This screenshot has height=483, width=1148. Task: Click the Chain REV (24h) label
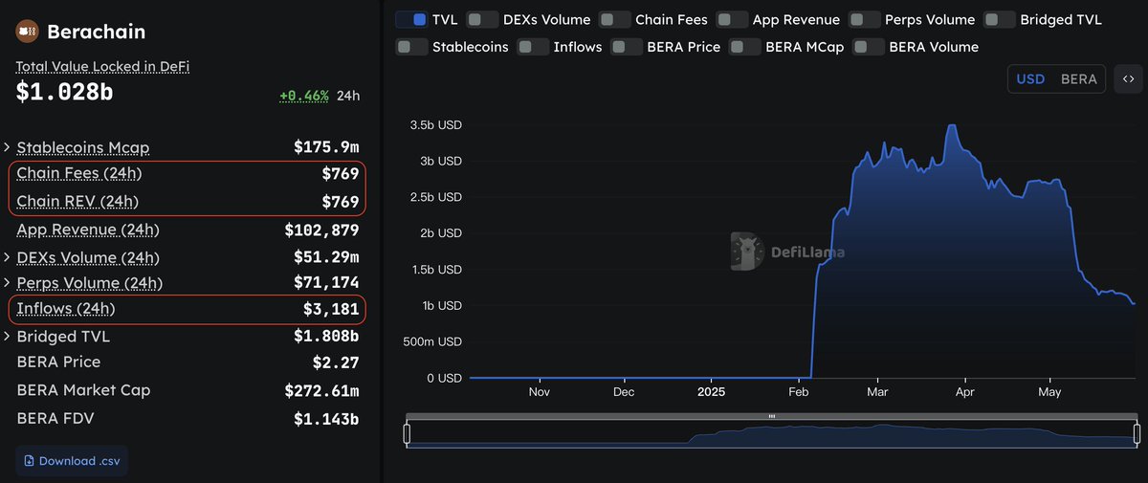(77, 201)
